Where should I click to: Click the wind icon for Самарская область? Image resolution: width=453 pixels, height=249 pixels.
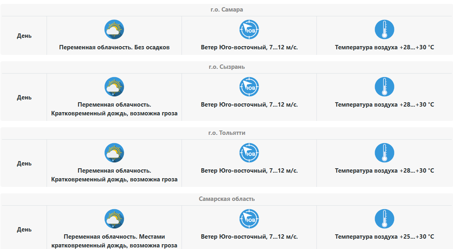(249, 219)
